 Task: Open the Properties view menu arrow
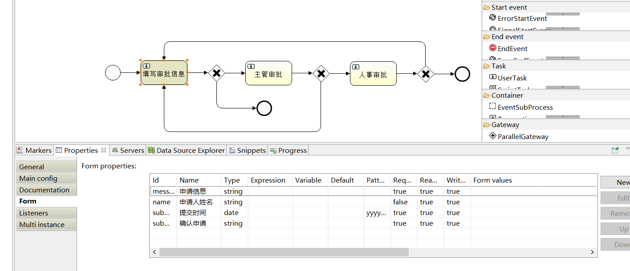tap(627, 150)
